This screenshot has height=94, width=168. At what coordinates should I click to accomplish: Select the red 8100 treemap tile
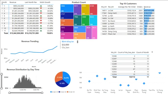[x=93, y=10]
